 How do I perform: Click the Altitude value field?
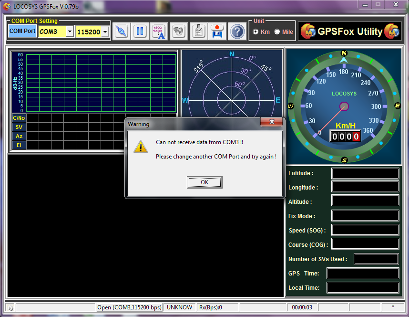click(x=365, y=201)
